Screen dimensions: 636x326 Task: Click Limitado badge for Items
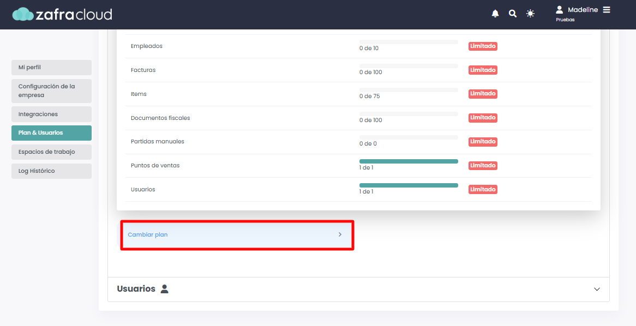point(483,94)
